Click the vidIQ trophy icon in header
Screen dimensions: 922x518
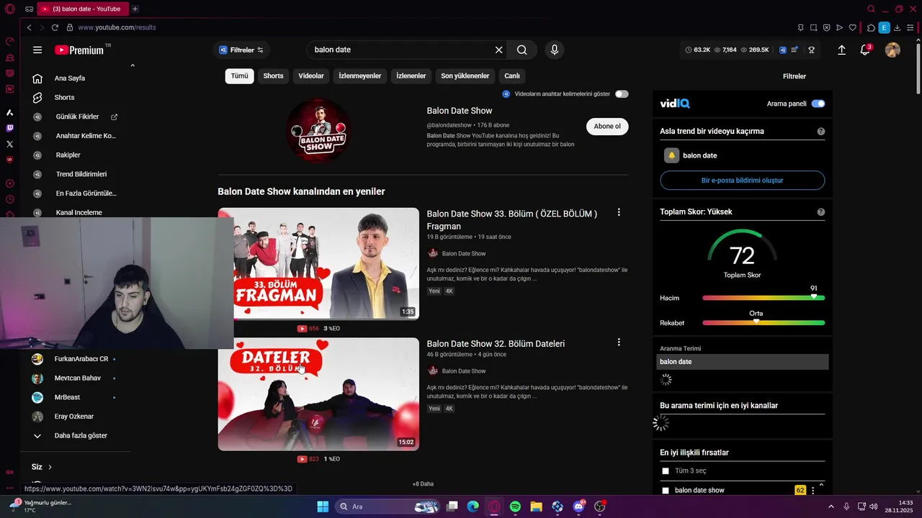(811, 50)
